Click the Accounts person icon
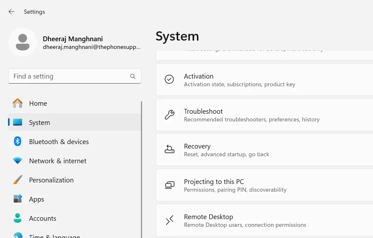373x238 pixels. click(x=18, y=218)
